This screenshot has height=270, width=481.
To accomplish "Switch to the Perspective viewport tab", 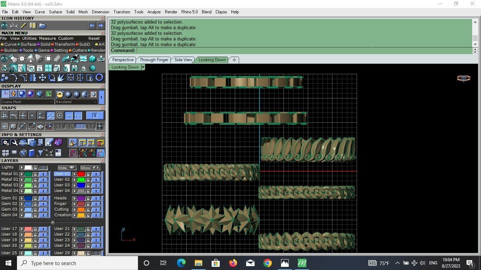I will tap(123, 60).
